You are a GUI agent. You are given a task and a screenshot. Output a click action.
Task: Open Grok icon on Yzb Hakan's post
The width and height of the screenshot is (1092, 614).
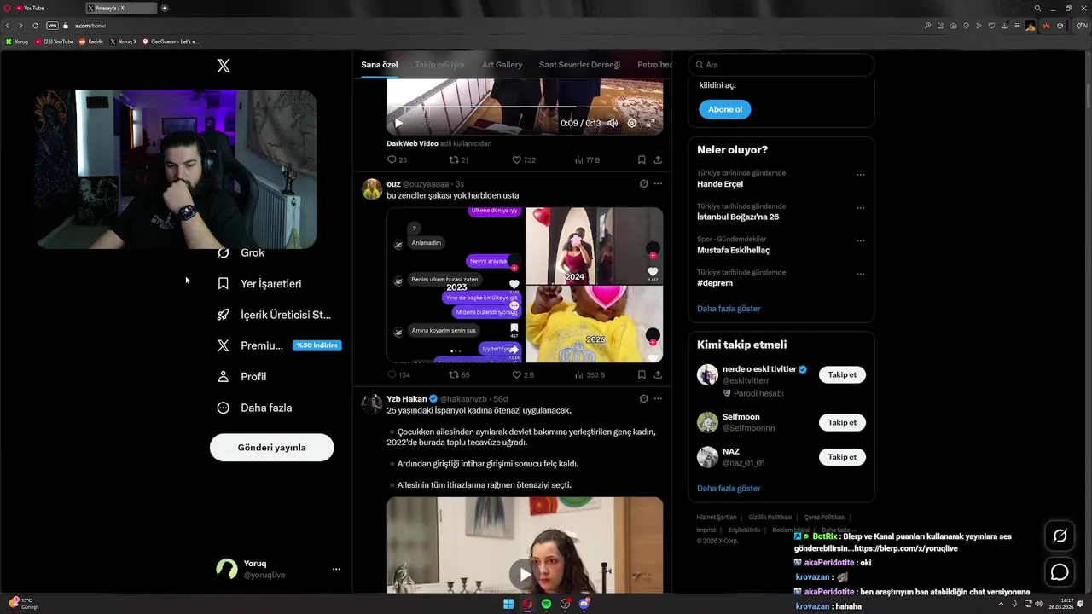(x=643, y=398)
